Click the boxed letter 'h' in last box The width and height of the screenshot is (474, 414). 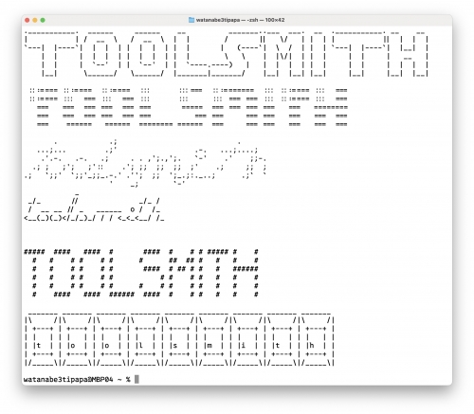coord(312,346)
